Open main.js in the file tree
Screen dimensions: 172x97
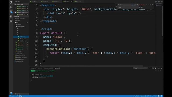[x=19, y=51]
